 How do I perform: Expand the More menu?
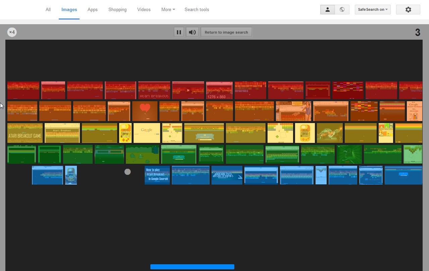click(x=168, y=9)
